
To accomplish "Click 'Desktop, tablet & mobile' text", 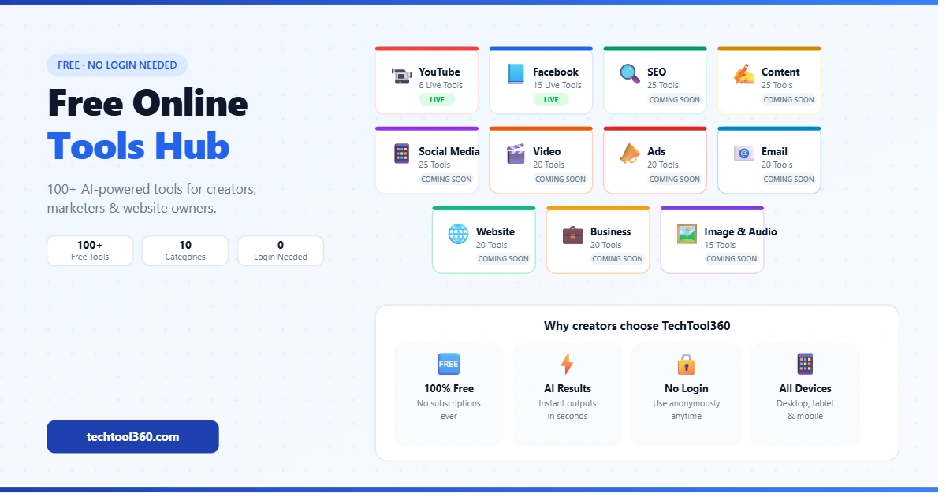I will pos(805,409).
